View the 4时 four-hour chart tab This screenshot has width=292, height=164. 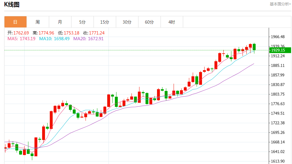172,22
